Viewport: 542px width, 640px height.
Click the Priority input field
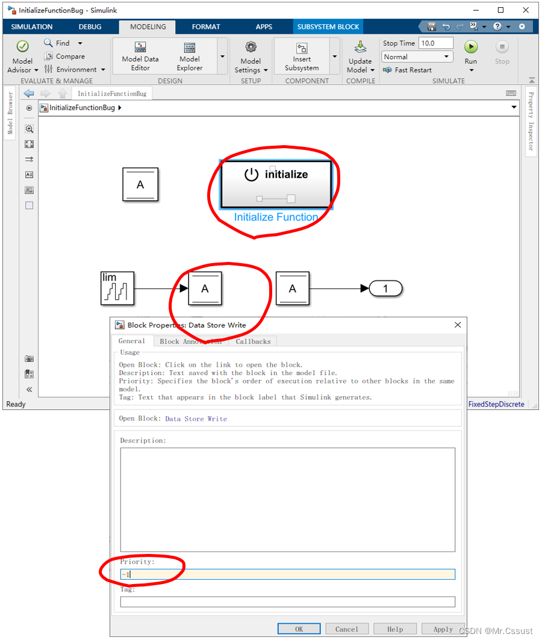[x=287, y=574]
